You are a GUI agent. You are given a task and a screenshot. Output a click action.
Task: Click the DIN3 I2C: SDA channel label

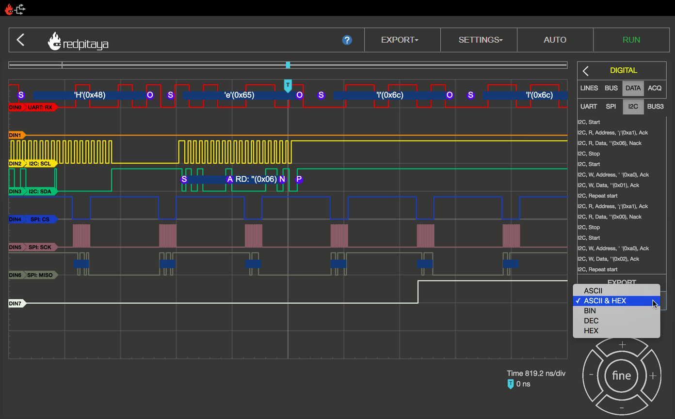tap(33, 191)
